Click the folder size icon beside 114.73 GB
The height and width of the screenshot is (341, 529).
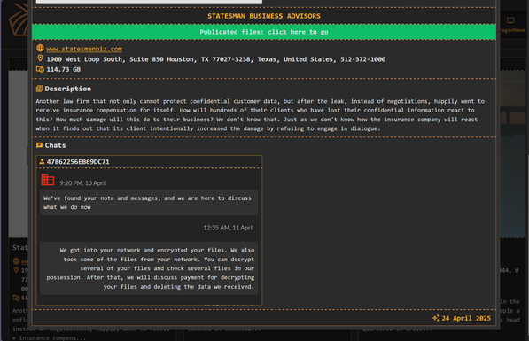tap(40, 69)
